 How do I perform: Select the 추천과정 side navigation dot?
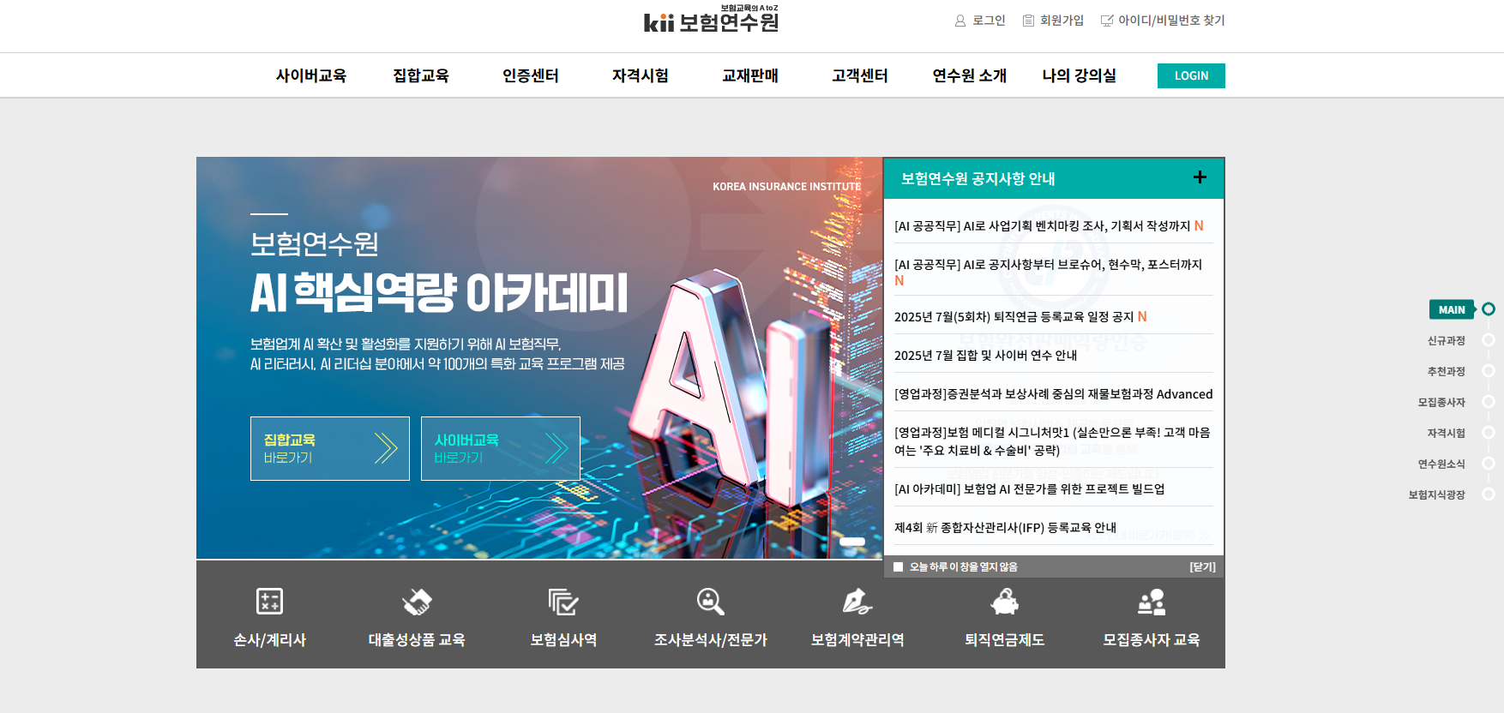(x=1489, y=371)
